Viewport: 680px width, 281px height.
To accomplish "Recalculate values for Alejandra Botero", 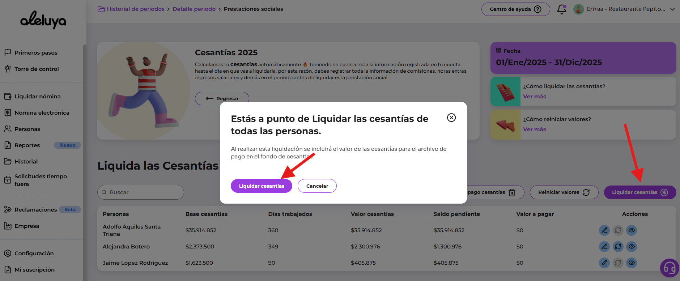I will [618, 247].
